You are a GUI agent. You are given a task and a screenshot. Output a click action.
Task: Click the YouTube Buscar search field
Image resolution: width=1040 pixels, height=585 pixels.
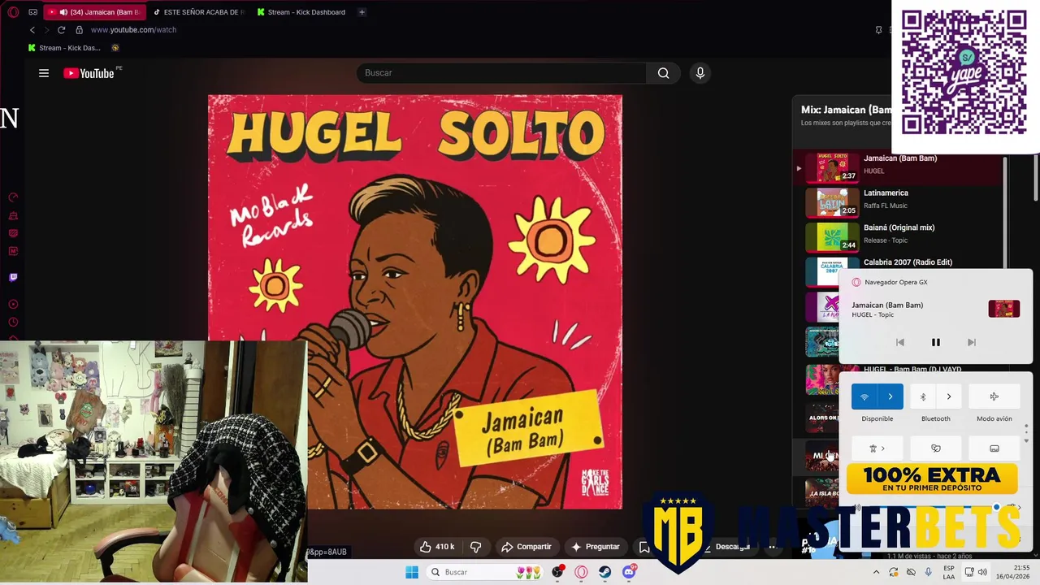coord(501,73)
